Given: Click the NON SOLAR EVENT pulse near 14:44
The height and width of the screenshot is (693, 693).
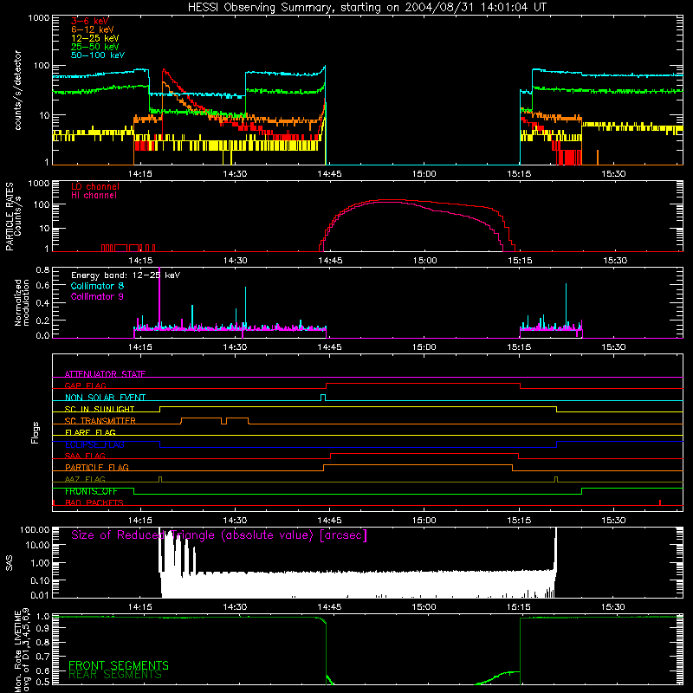Looking at the screenshot, I should click(x=323, y=398).
